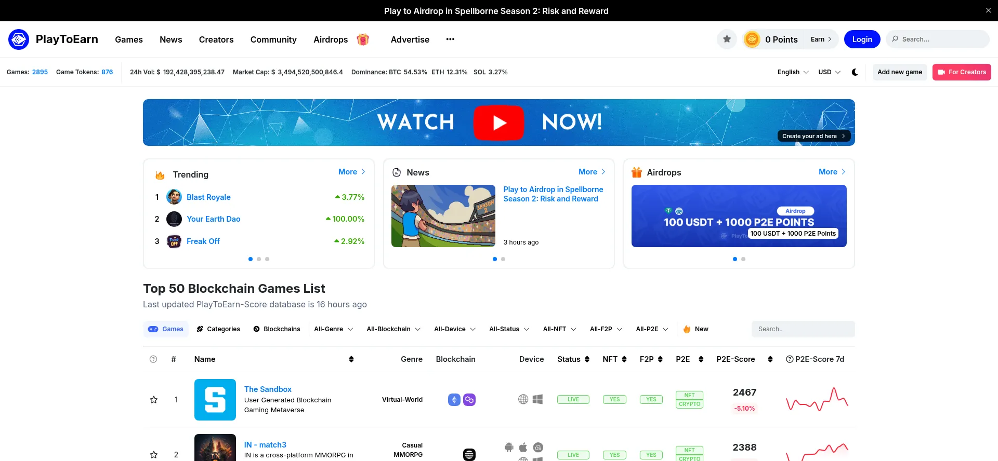This screenshot has height=461, width=998.
Task: Go to second slide of Trending carousel
Action: (x=259, y=259)
